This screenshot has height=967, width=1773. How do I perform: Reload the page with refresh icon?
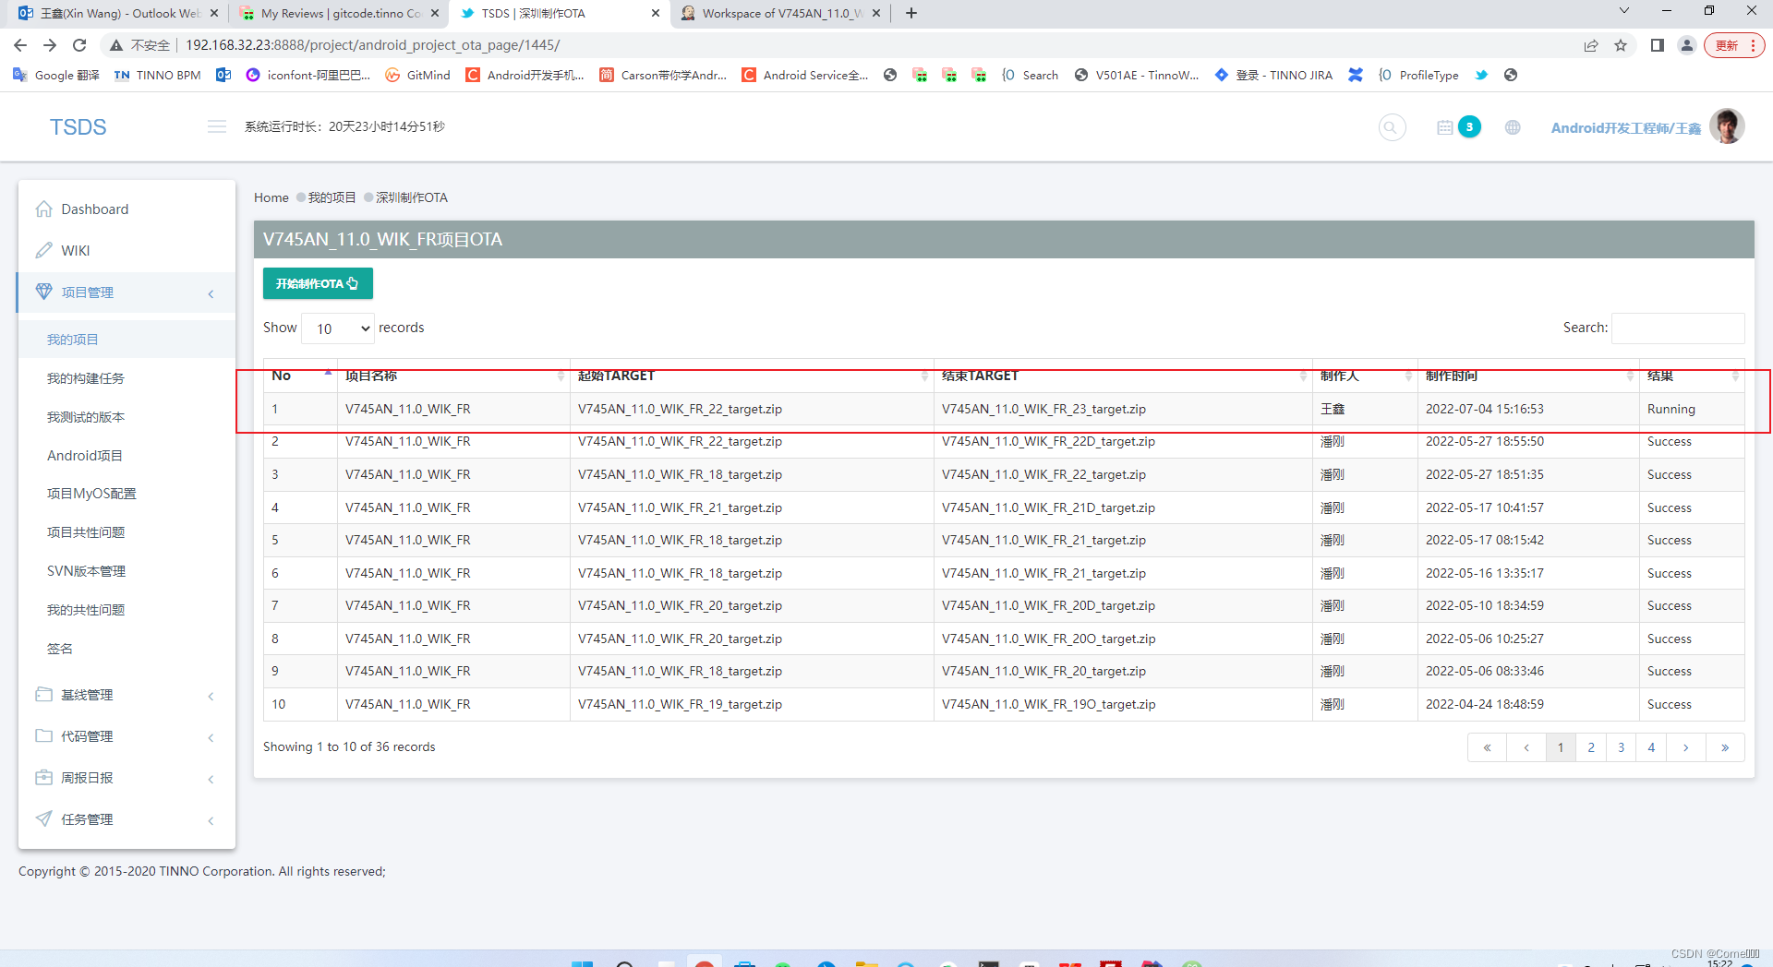tap(79, 45)
